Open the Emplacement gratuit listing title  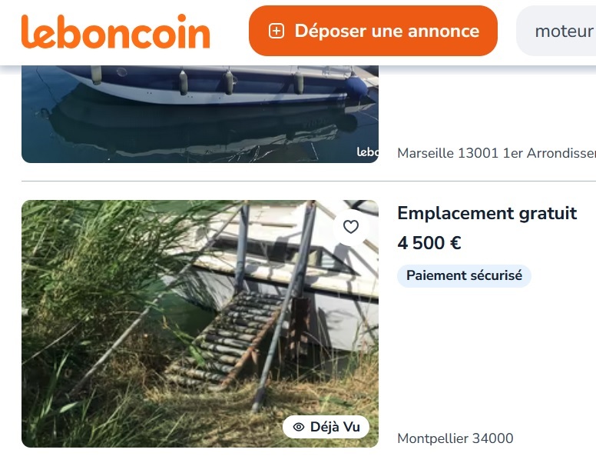pos(487,213)
